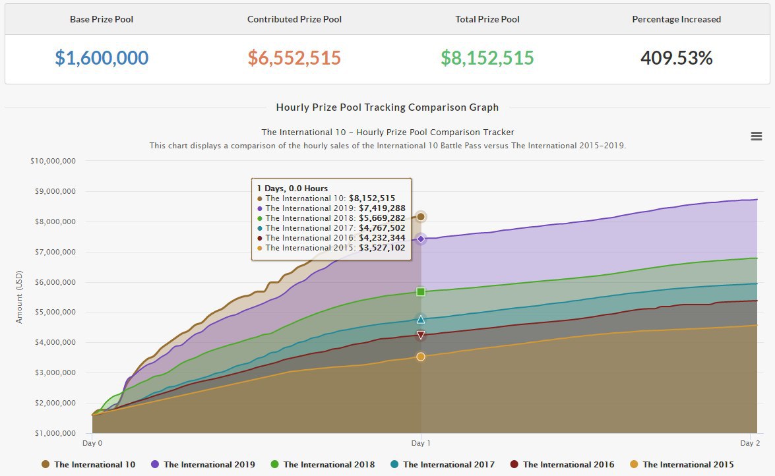The width and height of the screenshot is (775, 476).
Task: Click the Day 1 x-axis label
Action: tap(421, 443)
